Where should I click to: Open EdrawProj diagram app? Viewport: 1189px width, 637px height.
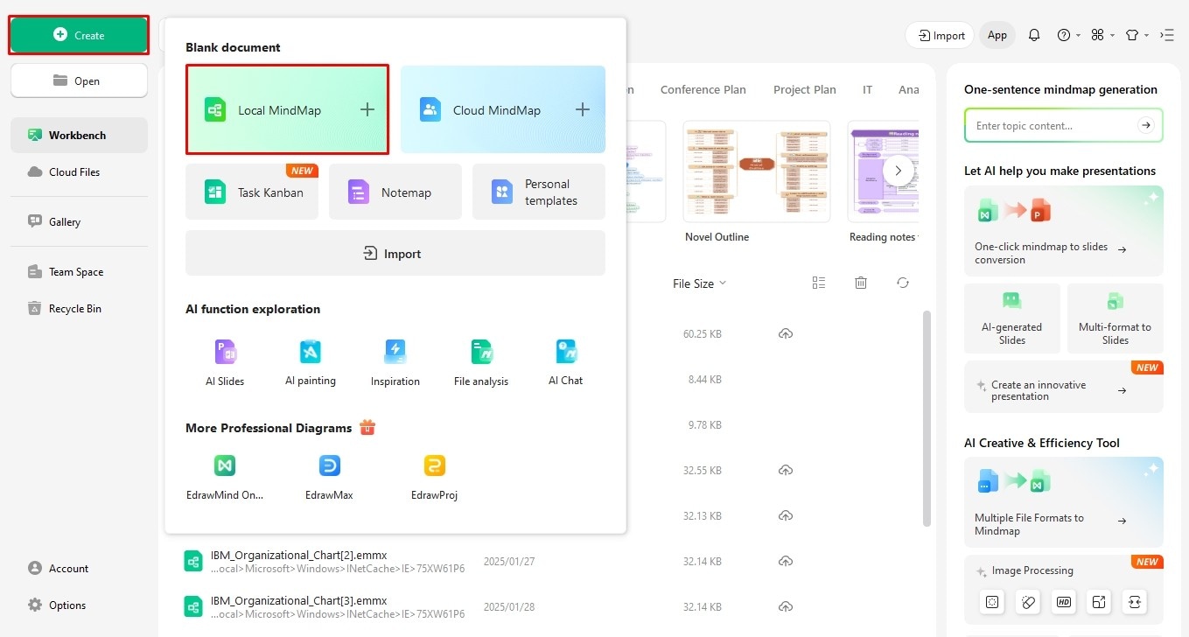click(x=434, y=477)
